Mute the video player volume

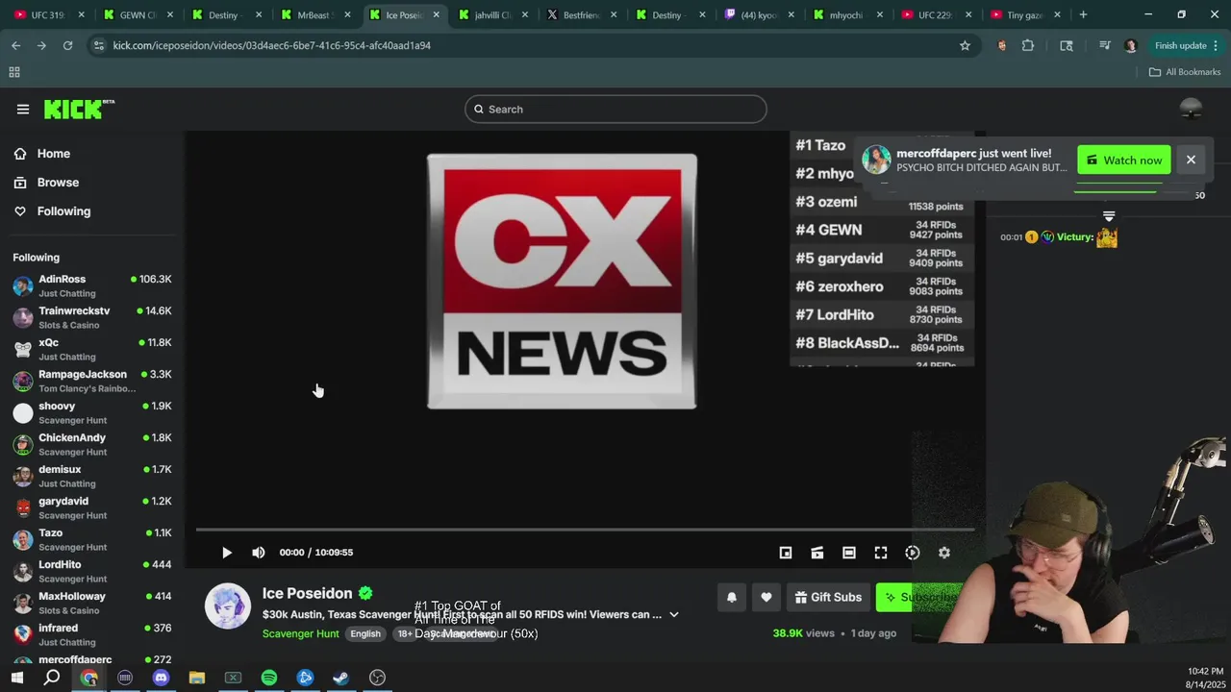258,553
